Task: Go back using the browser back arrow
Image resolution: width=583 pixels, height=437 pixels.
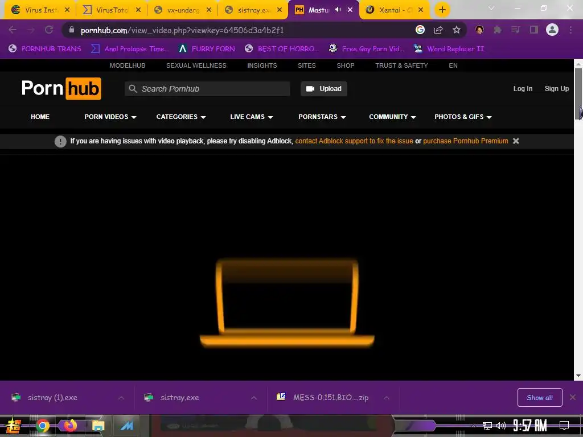Action: click(13, 30)
